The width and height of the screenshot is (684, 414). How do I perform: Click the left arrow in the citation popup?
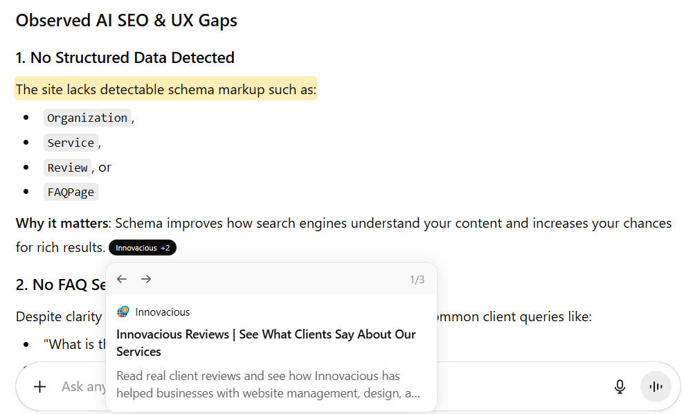pyautogui.click(x=122, y=279)
